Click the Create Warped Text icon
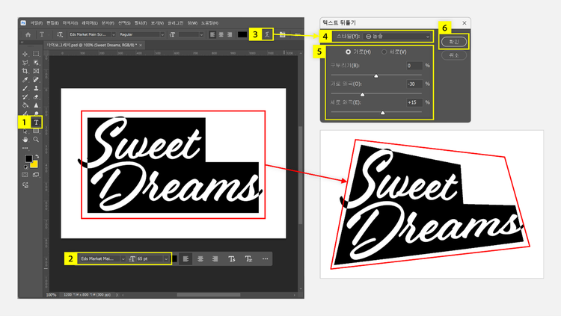This screenshot has width=561, height=316. [x=267, y=34]
